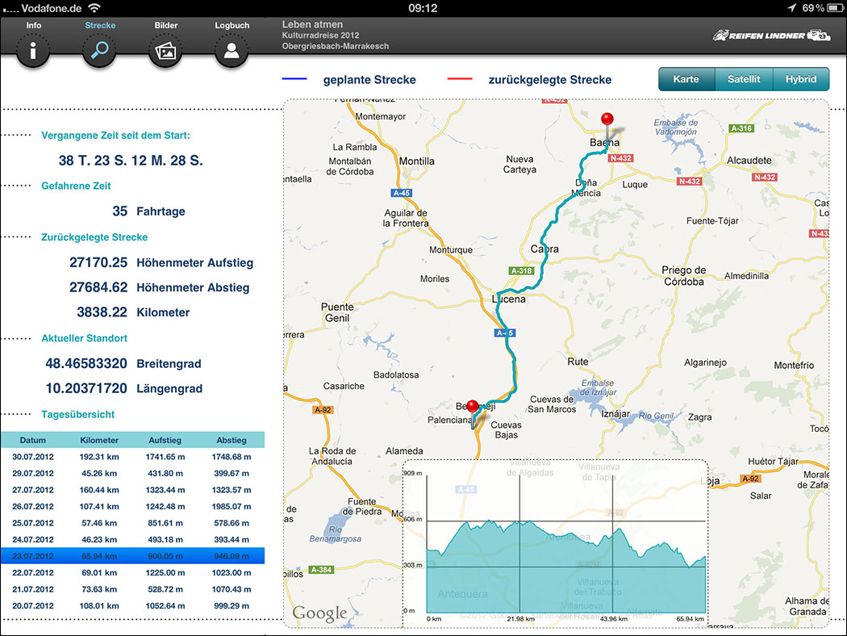847x636 pixels.
Task: Switch map to Satellit view
Action: point(744,79)
